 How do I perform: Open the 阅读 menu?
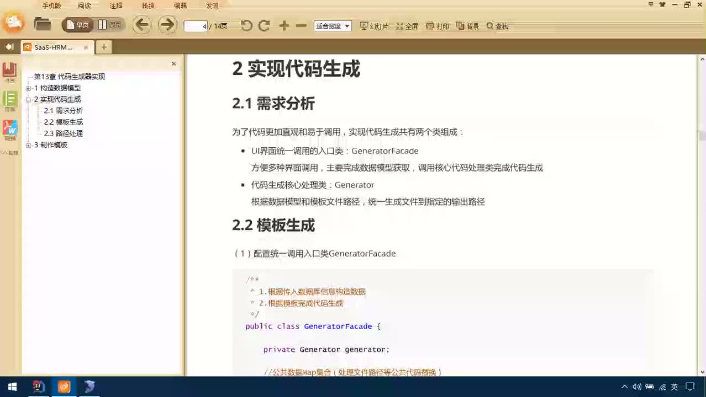(x=84, y=6)
